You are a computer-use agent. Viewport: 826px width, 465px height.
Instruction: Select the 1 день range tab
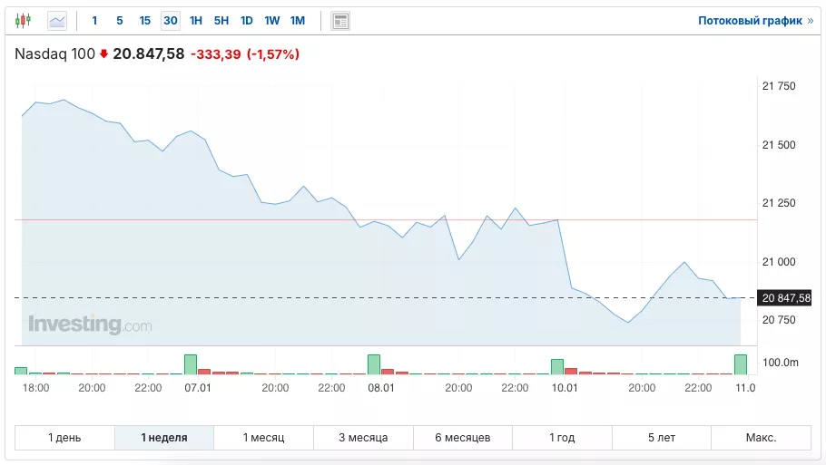64,438
